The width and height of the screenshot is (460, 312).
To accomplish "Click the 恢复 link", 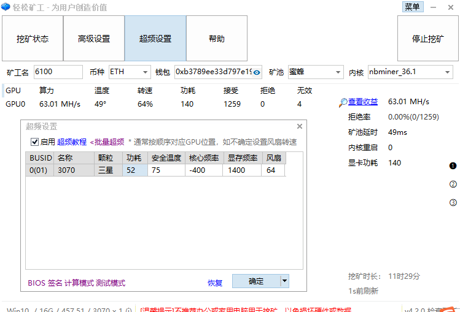I will (215, 283).
